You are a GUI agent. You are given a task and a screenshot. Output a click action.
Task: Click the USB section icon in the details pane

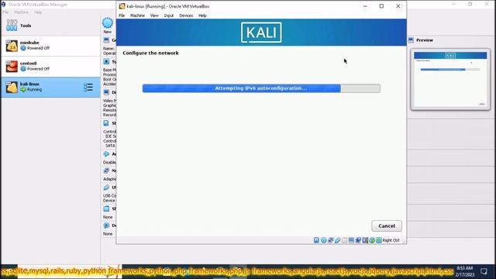106,188
